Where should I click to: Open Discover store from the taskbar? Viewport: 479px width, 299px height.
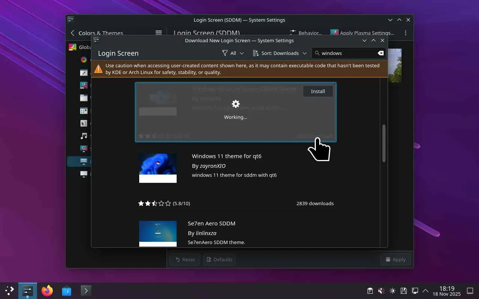[x=67, y=290]
